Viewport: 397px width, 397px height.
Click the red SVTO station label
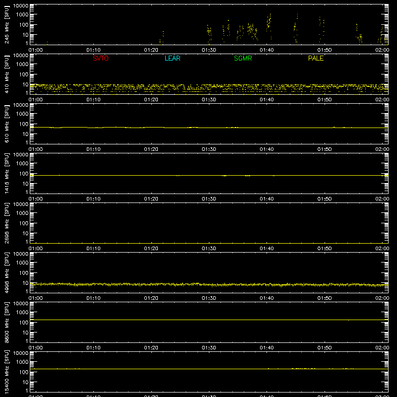(101, 58)
